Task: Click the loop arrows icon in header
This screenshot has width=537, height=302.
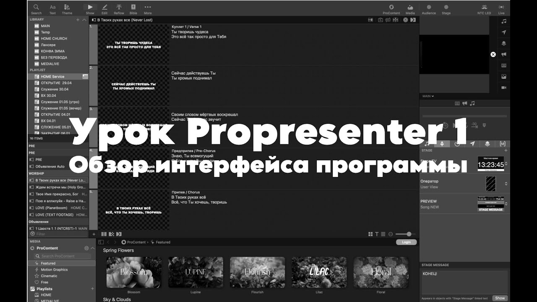Action: tap(388, 20)
